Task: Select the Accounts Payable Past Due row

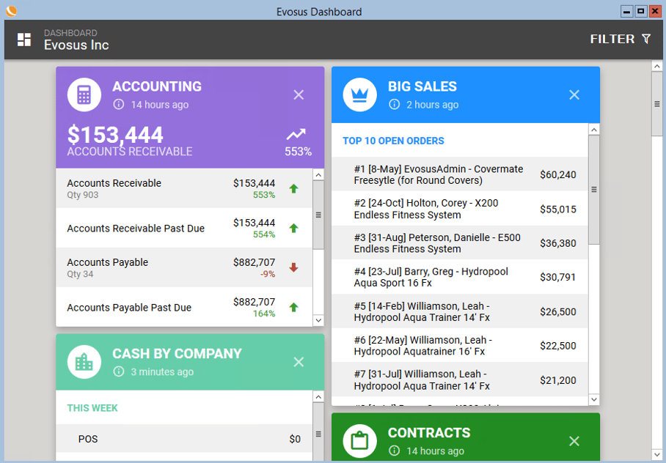Action: pyautogui.click(x=184, y=307)
